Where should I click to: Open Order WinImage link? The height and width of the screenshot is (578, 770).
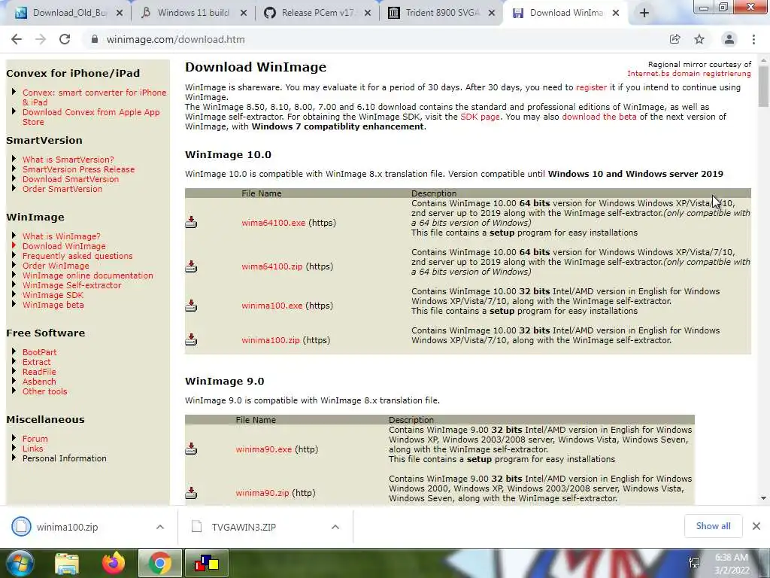56,266
